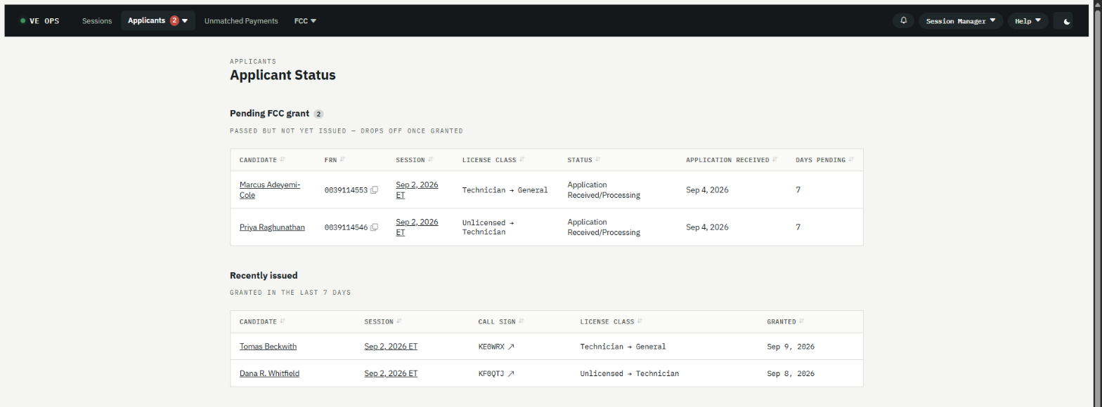Sort pending table by License Class

tap(493, 160)
